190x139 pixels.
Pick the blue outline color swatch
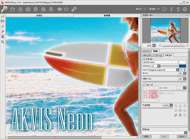tap(183, 66)
